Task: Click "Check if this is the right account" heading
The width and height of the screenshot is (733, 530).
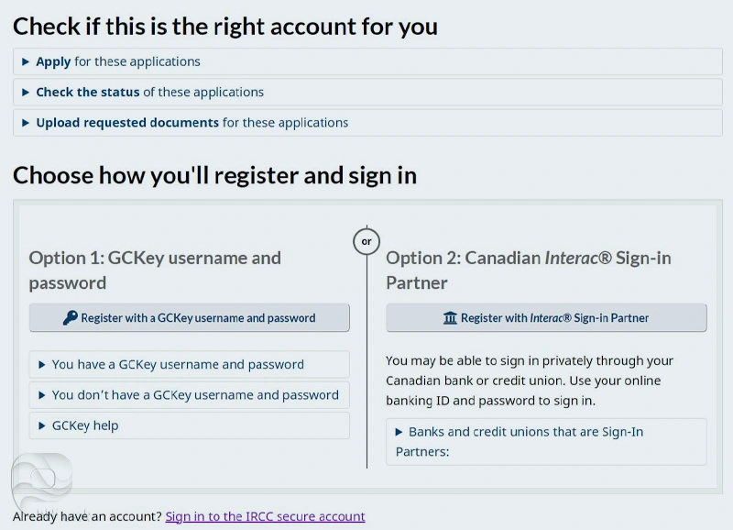Action: [225, 27]
